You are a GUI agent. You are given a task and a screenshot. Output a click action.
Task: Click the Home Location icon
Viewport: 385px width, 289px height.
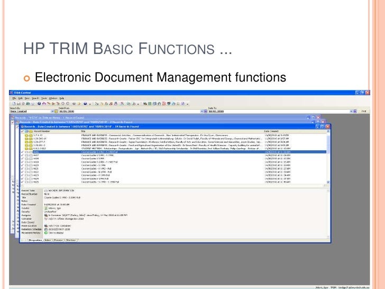(46, 226)
